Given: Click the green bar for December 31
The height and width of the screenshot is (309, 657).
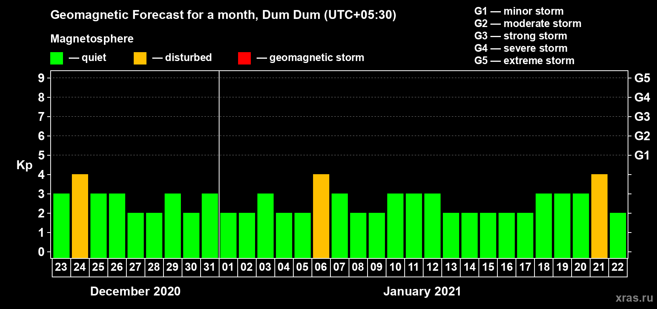Looking at the screenshot, I should click(210, 226).
